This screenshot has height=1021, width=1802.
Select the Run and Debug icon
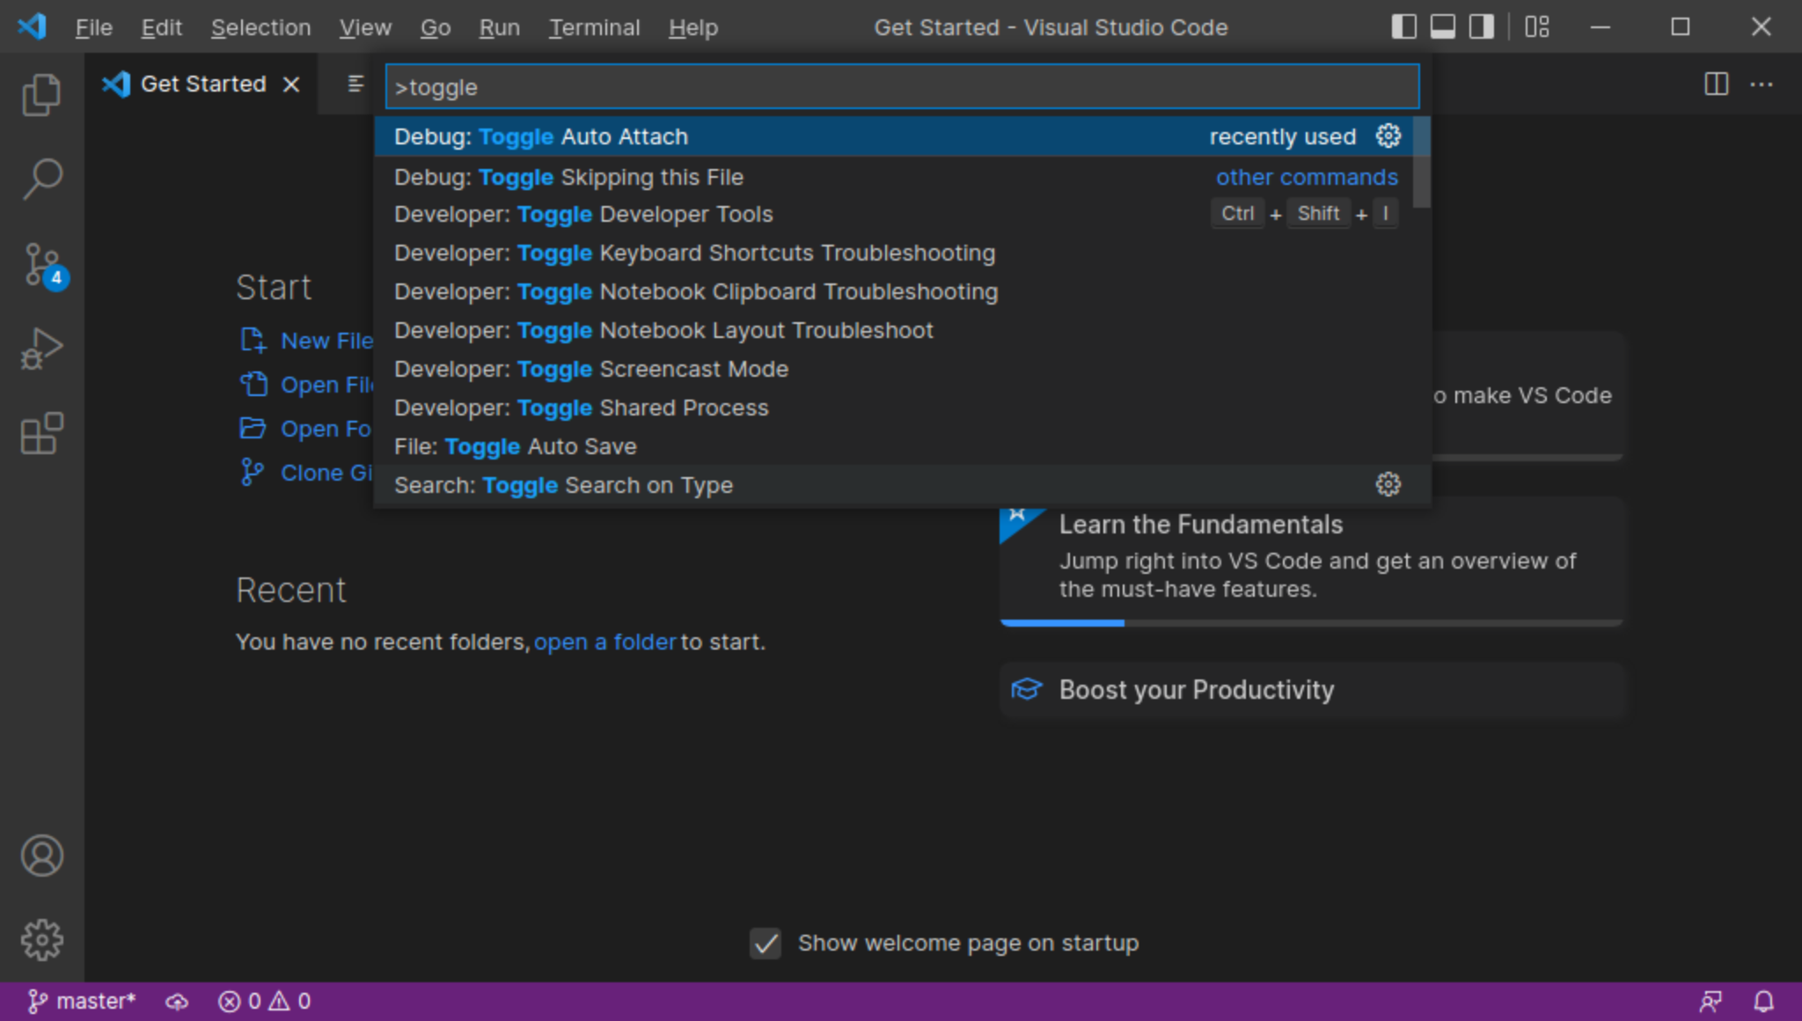41,348
